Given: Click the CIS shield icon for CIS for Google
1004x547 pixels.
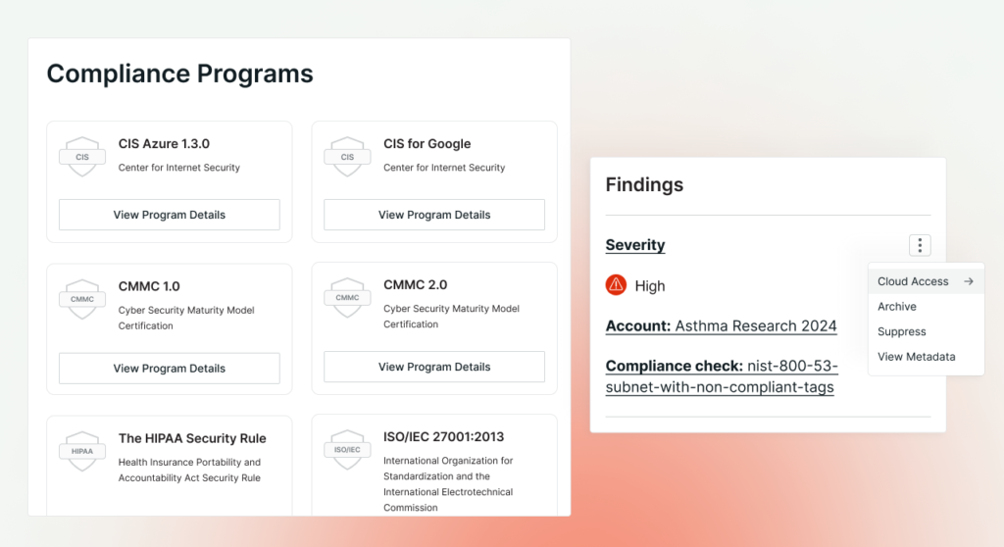Looking at the screenshot, I should coord(347,156).
